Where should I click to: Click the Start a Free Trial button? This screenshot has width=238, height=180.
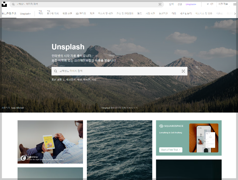pyautogui.click(x=170, y=150)
